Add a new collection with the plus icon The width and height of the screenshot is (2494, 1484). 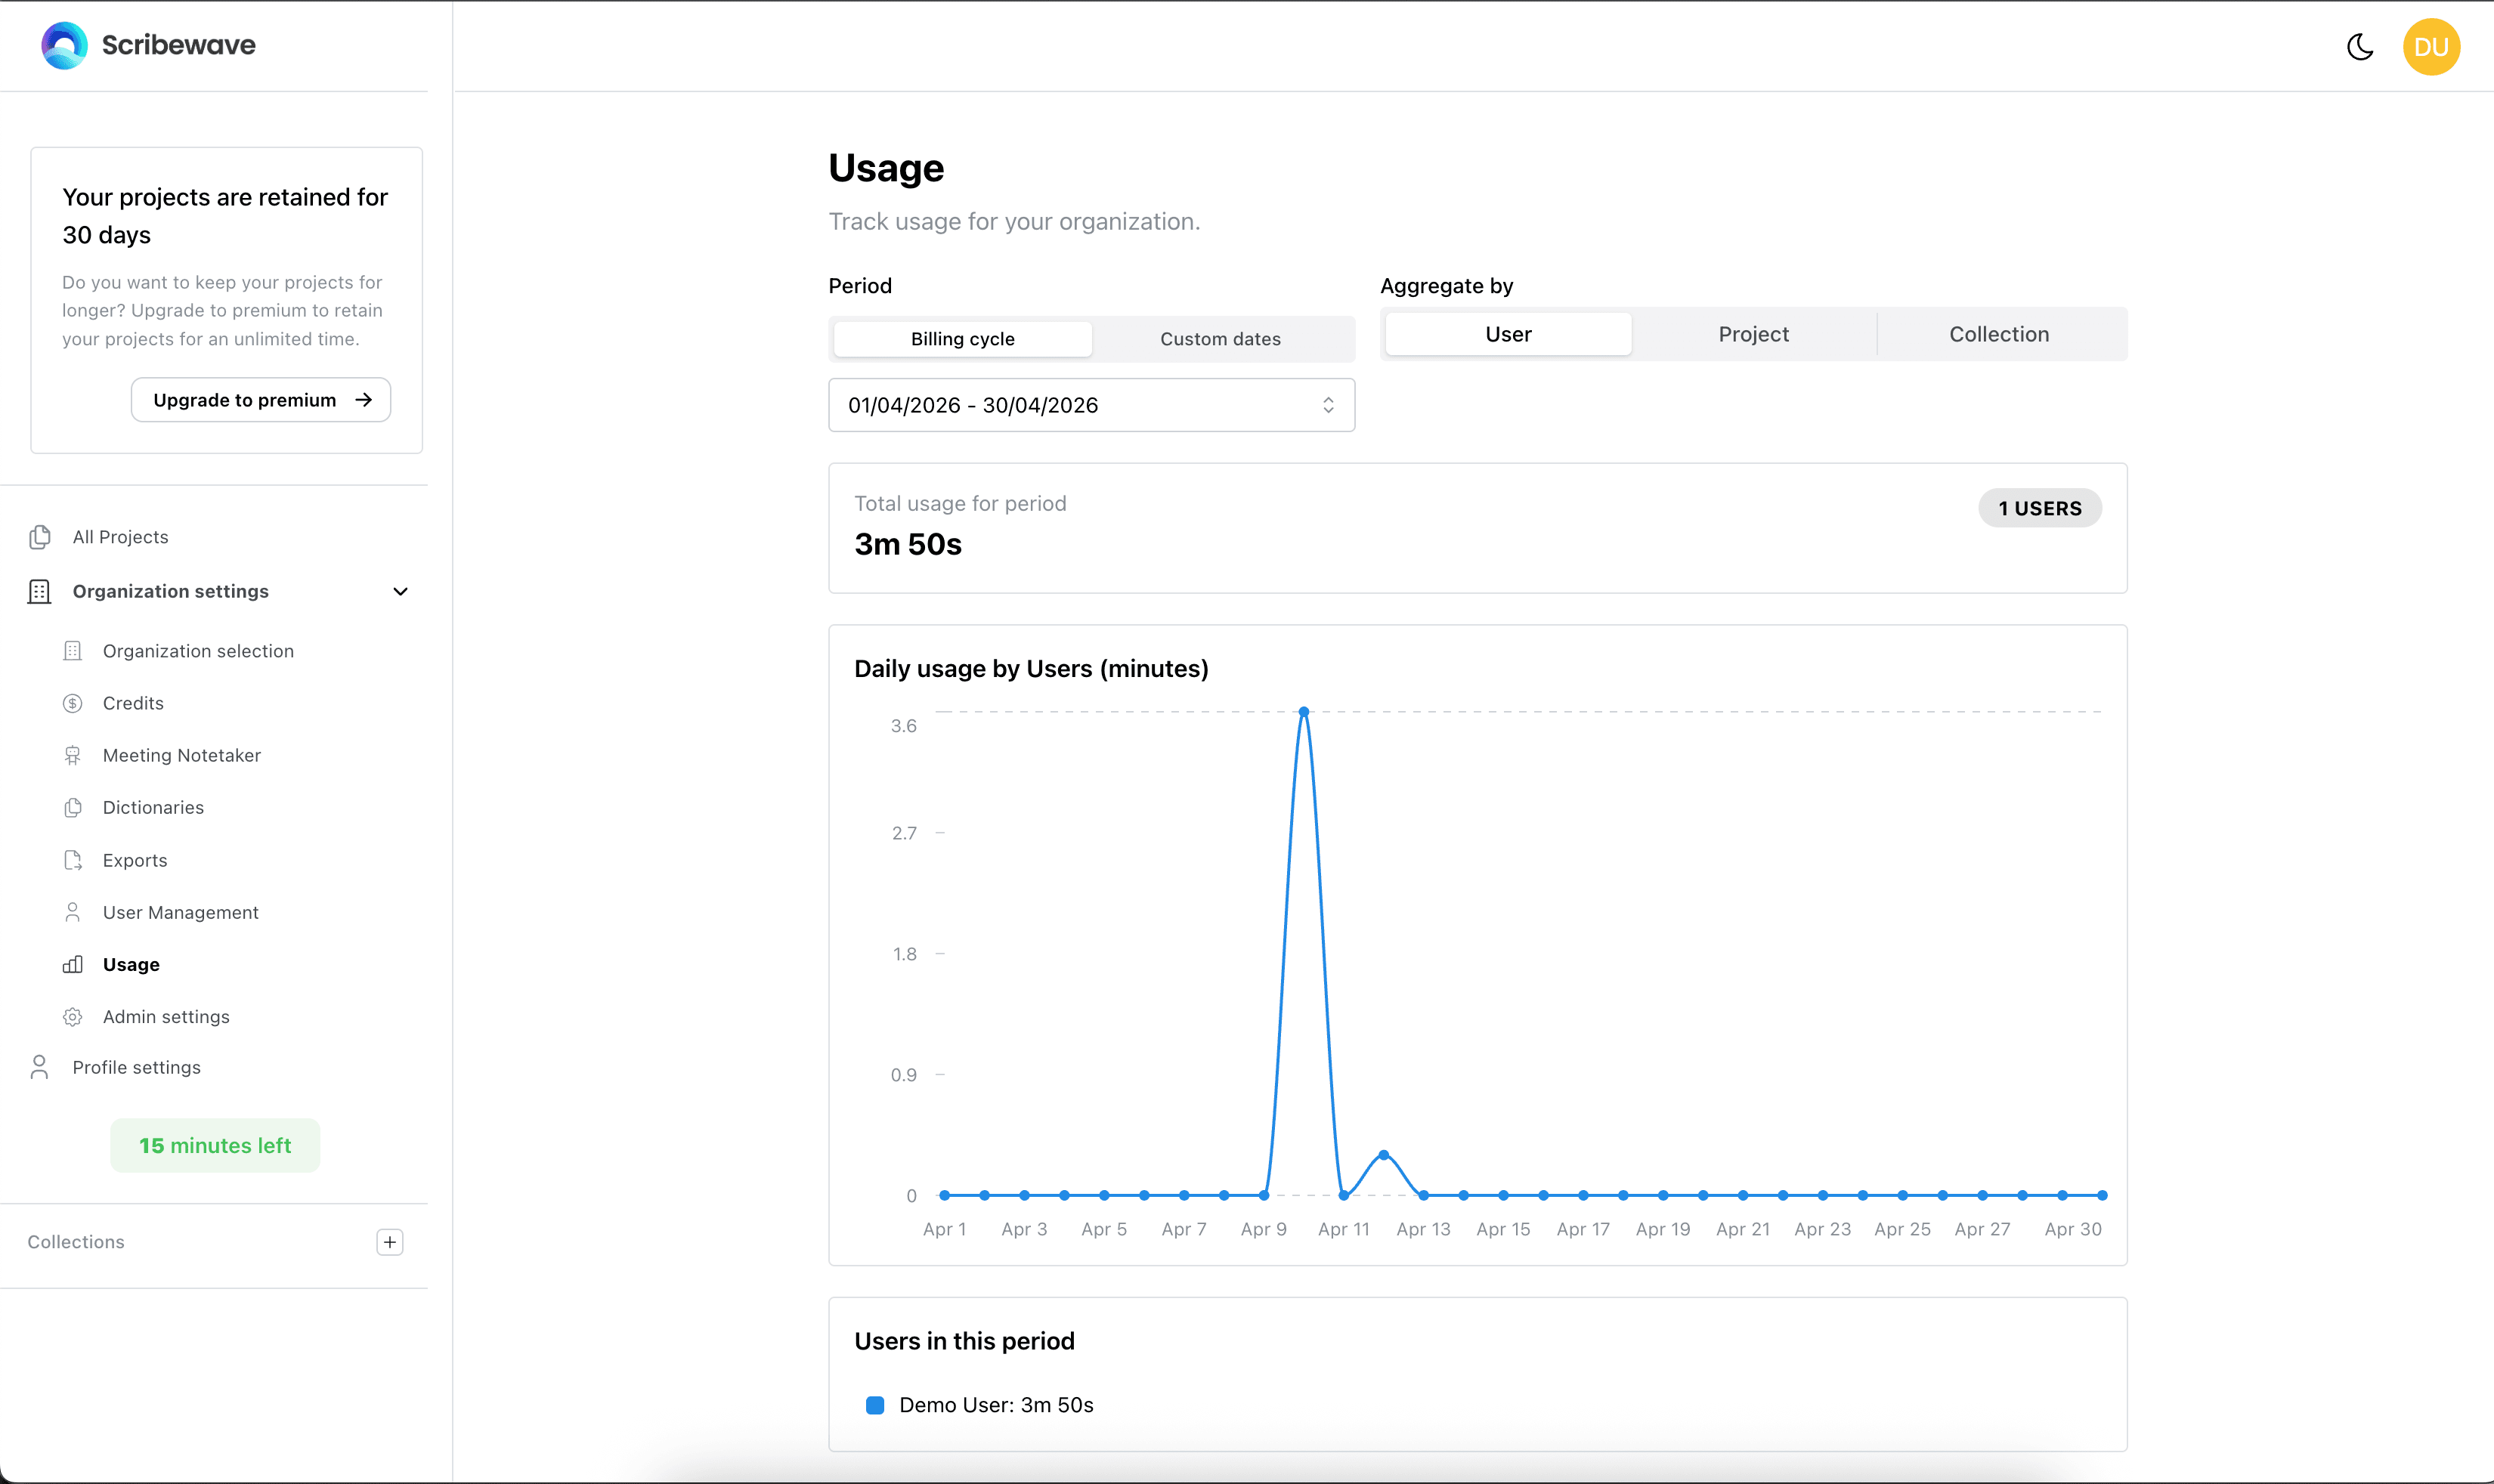[x=389, y=1242]
